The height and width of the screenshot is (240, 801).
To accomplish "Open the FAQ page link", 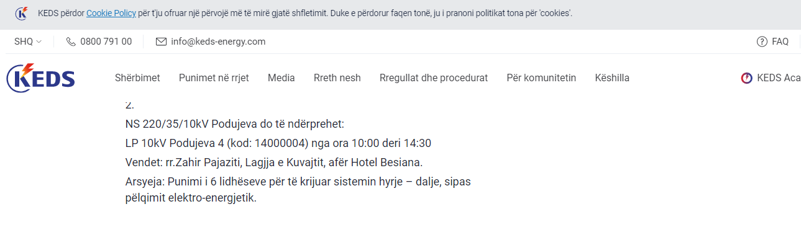I will tap(780, 42).
